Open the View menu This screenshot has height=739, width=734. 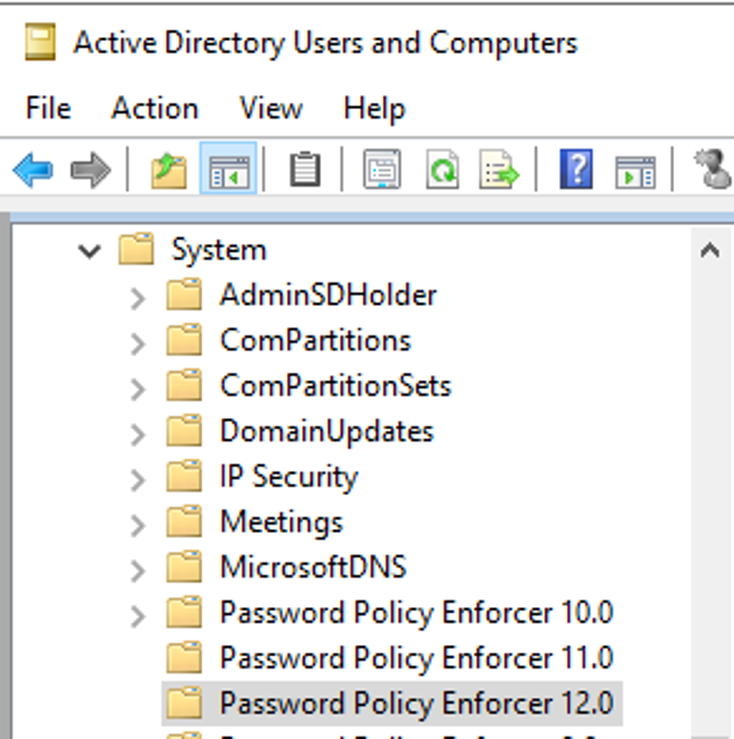click(x=271, y=108)
